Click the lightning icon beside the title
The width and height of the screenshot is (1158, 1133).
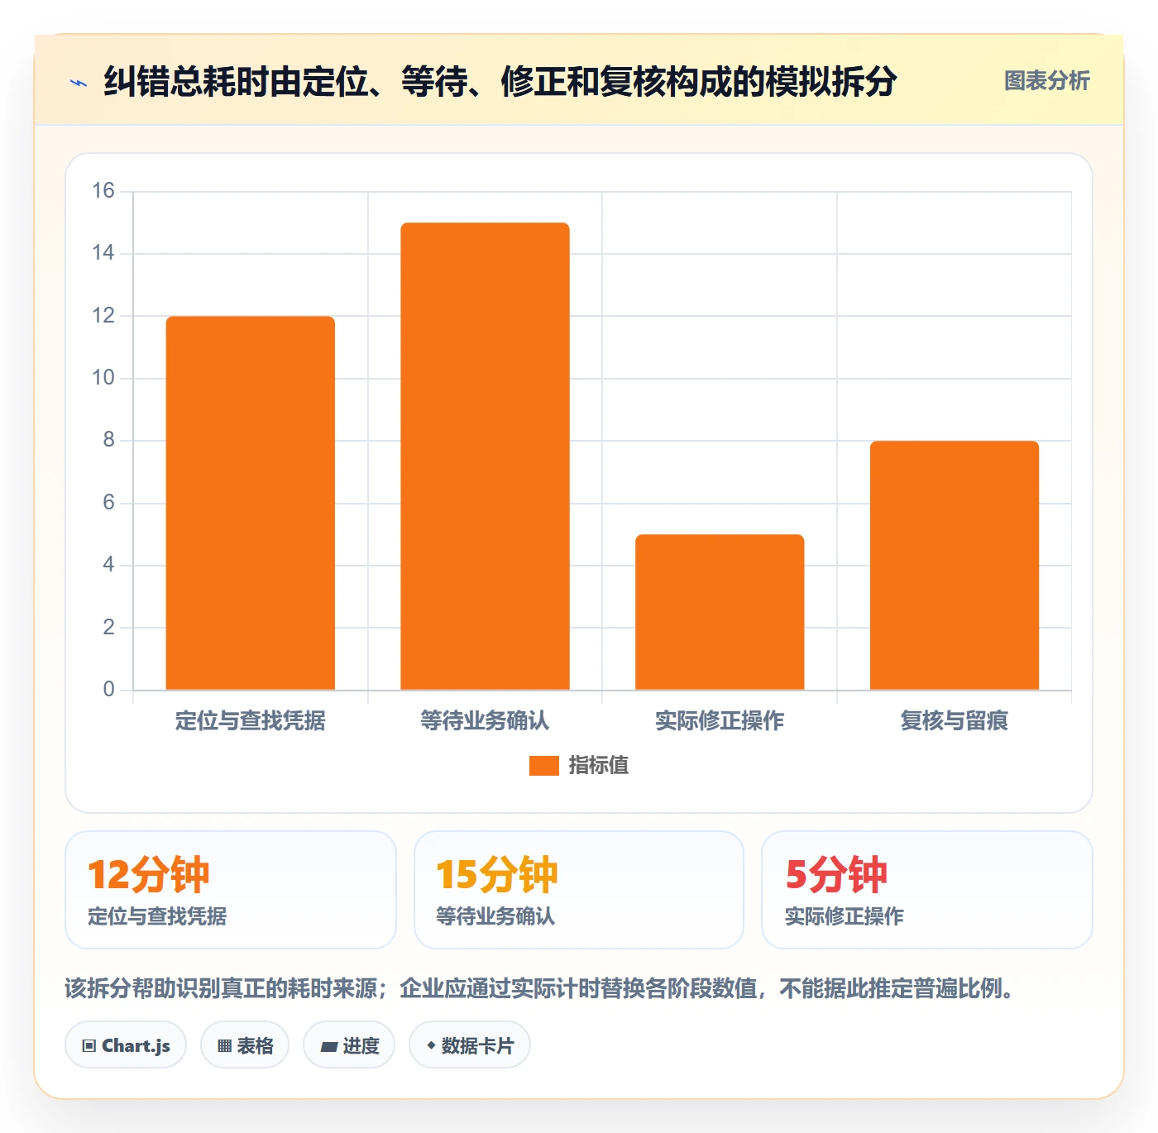79,83
